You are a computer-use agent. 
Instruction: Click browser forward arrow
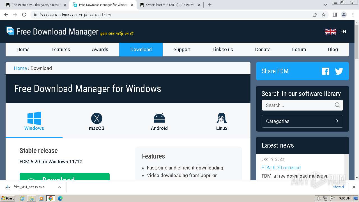tap(15, 15)
